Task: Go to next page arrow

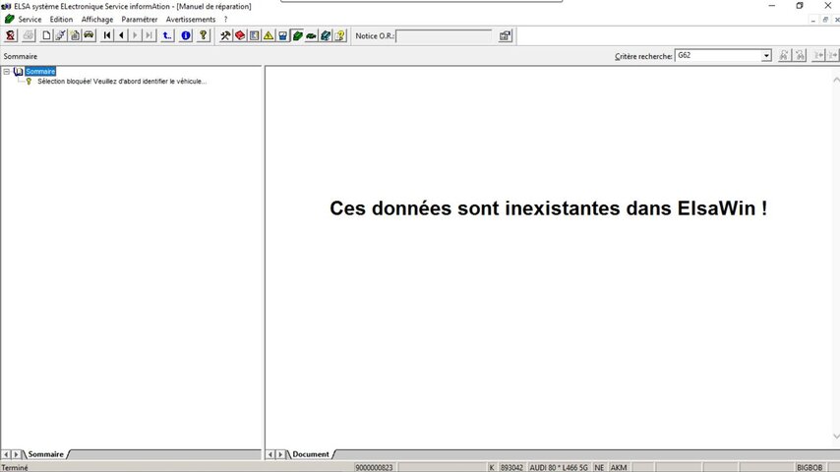Action: 135,36
